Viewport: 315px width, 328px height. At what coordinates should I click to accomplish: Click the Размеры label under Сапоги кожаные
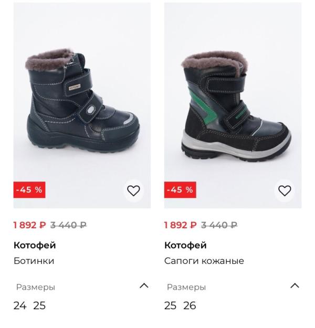(186, 287)
